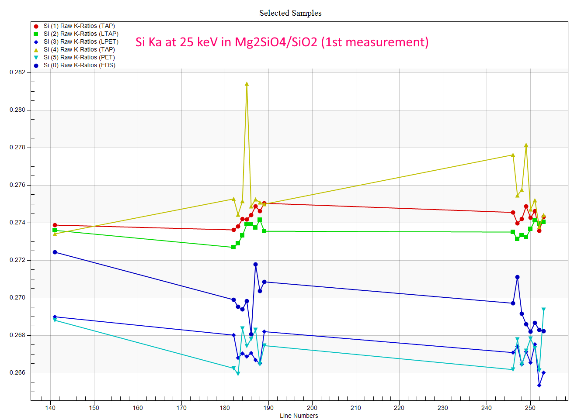Click the red circle data point at line 141
Viewport: 581px width, 420px height.
pyautogui.click(x=55, y=225)
